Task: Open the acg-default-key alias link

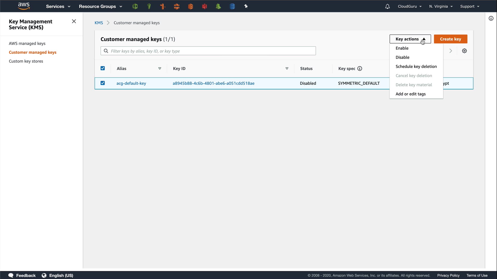Action: pos(131,83)
